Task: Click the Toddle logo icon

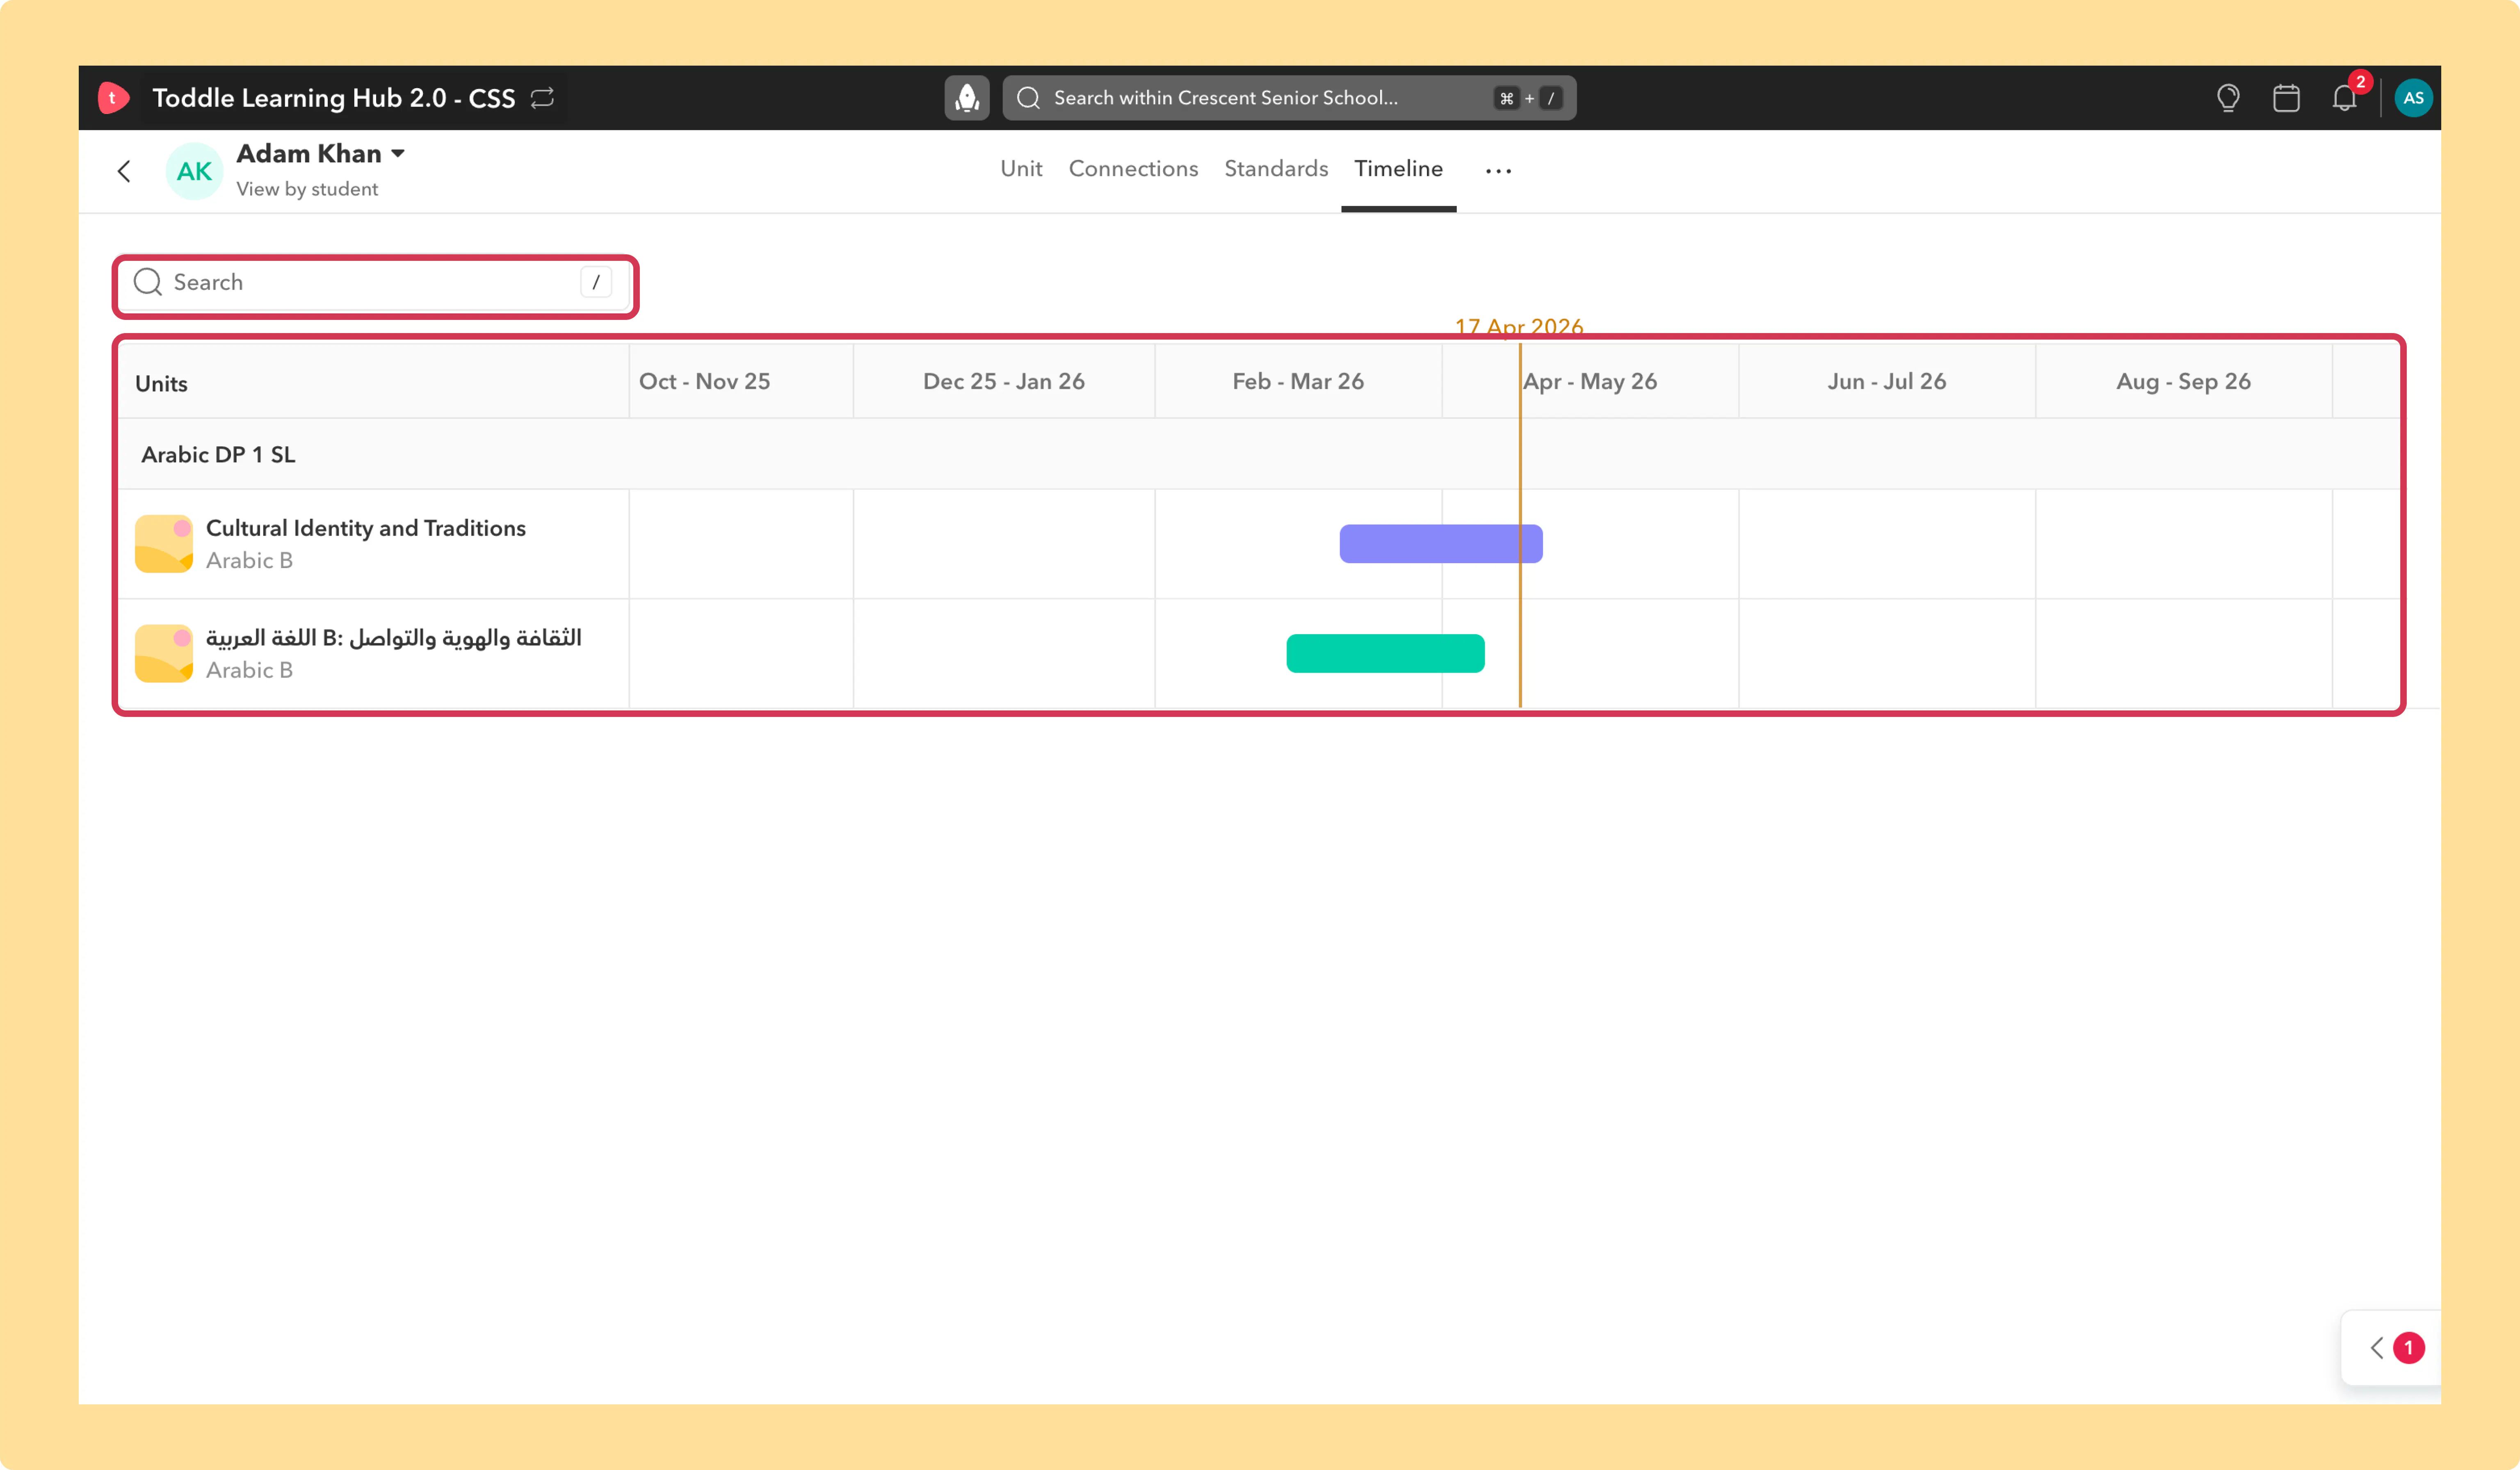Action: point(113,98)
